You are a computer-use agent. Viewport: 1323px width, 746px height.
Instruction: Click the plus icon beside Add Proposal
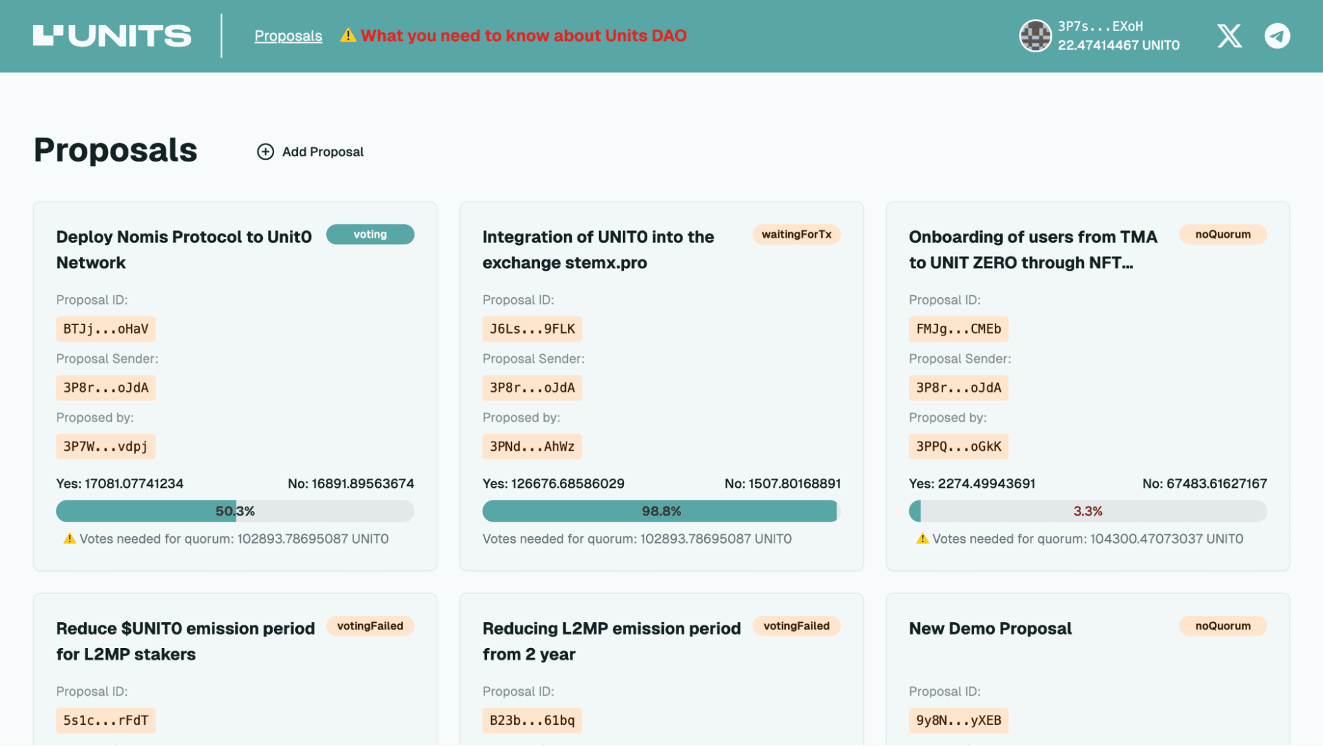tap(265, 152)
